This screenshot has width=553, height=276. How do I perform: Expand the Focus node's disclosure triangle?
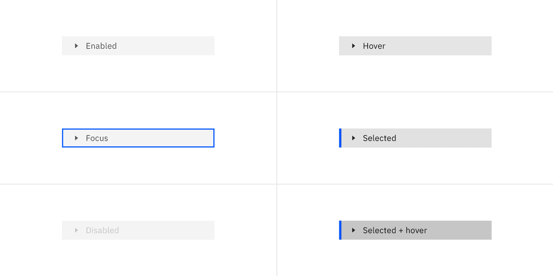pos(76,138)
